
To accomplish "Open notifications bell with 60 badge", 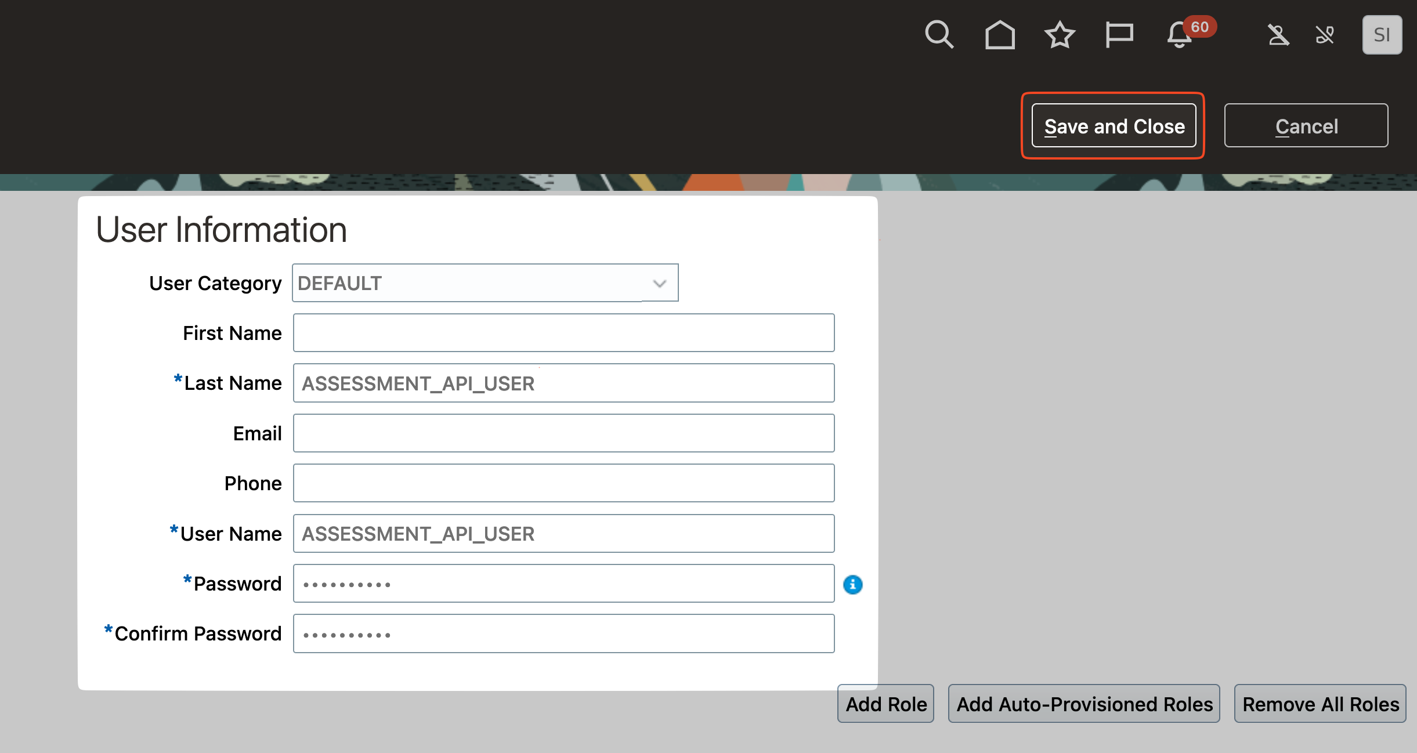I will click(x=1181, y=35).
